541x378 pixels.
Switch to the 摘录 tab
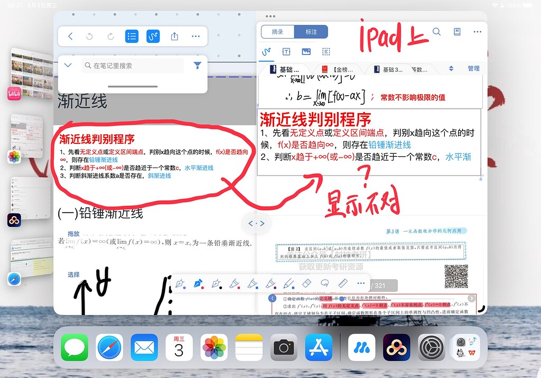pos(278,32)
